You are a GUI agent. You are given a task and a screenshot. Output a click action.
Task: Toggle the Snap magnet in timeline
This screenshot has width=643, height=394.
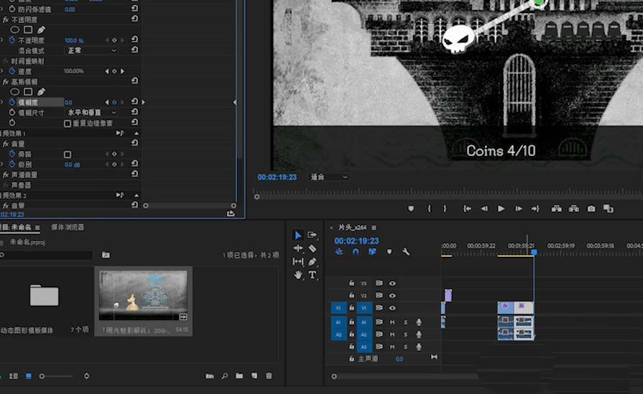tap(356, 252)
